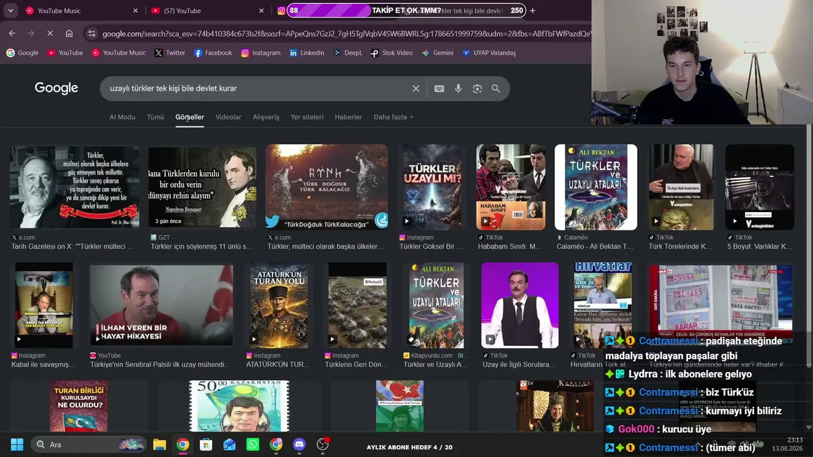
Task: Open the Türk Doğduk Türk Kalacağız wolf image
Action: 326,187
